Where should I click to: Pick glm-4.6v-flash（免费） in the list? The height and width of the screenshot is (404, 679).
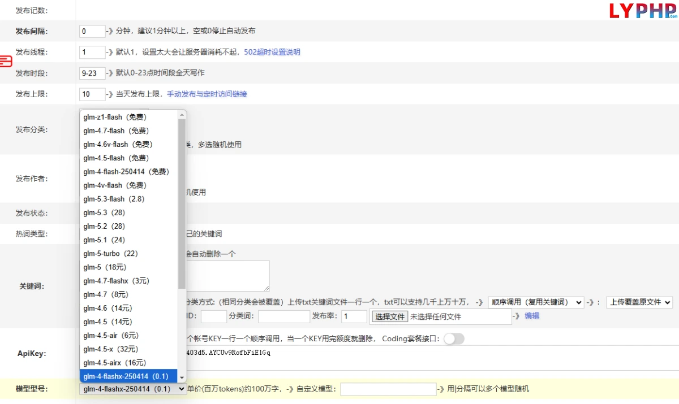(129, 144)
